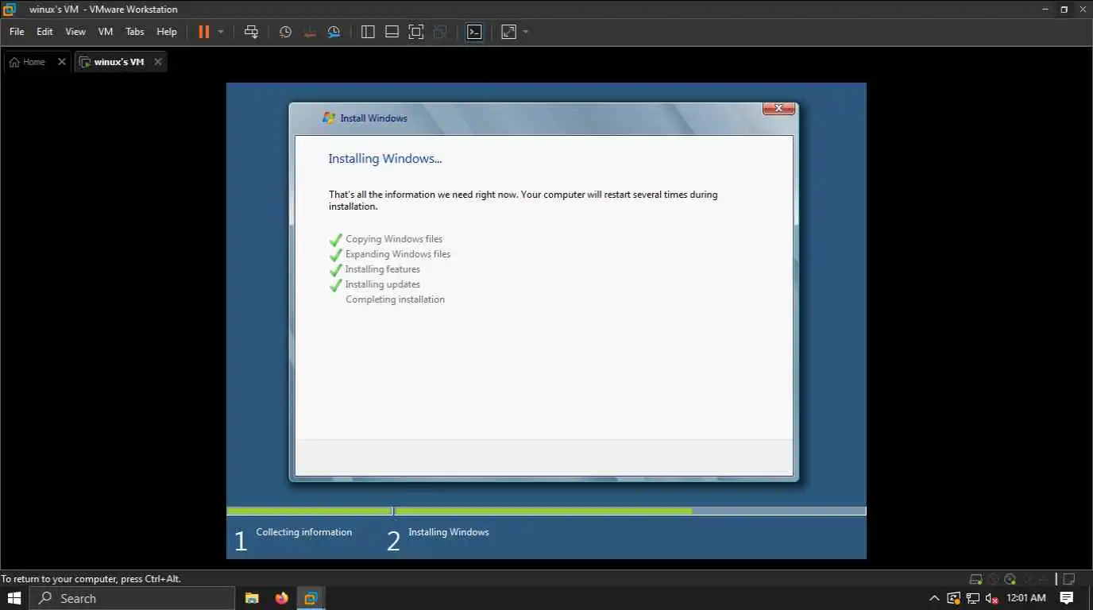Click the message log icon in status bar

1069,579
